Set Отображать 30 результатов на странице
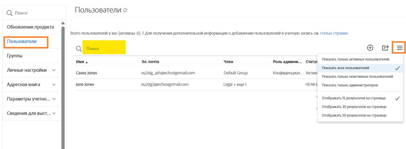 coord(354,107)
